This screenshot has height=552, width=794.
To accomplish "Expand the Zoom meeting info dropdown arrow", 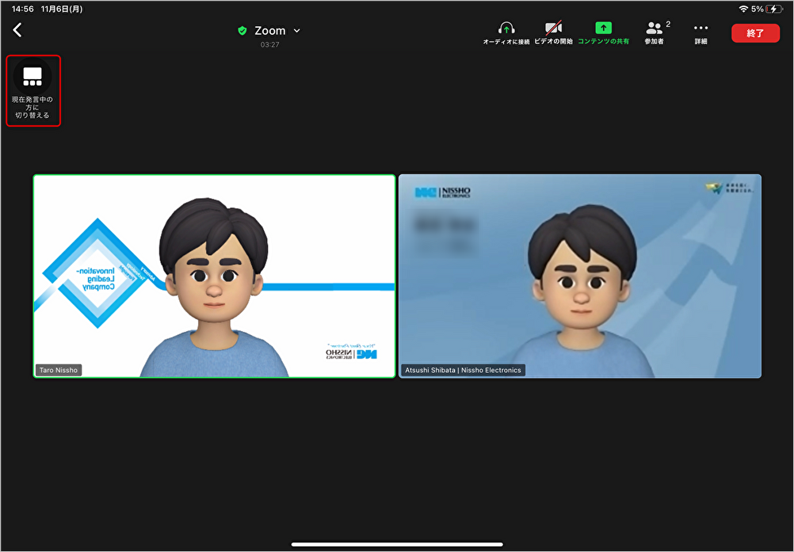I will tap(296, 31).
